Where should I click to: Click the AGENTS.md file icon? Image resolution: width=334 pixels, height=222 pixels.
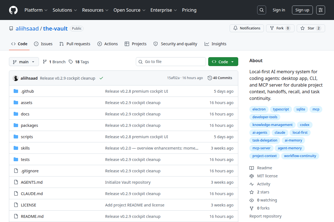tap(16, 182)
